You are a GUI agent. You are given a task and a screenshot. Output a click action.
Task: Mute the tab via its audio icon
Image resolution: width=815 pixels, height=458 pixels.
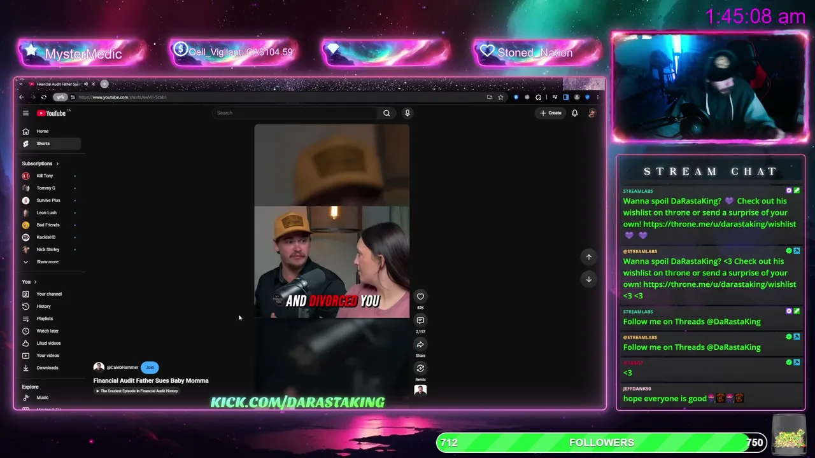point(85,84)
